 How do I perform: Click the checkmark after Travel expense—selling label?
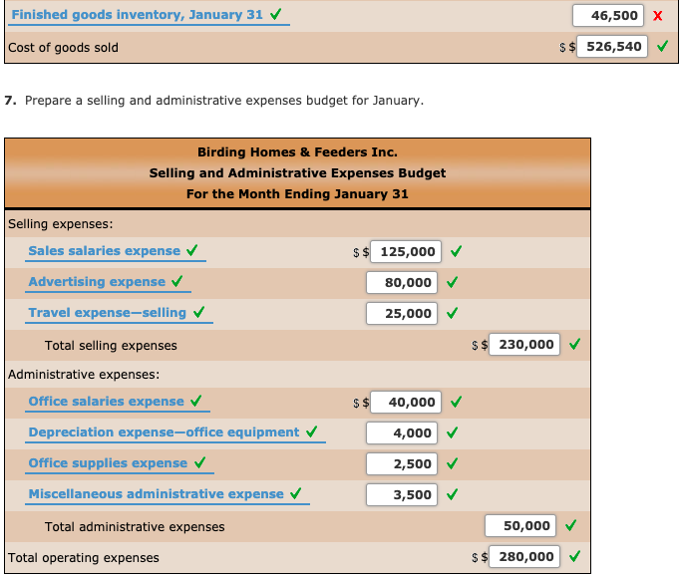tap(199, 312)
